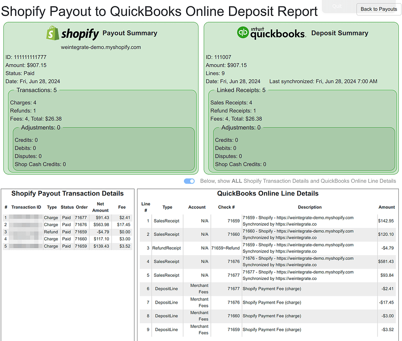This screenshot has height=341, width=402.
Task: Click the DepositLine type on line 6
Action: 166,289
